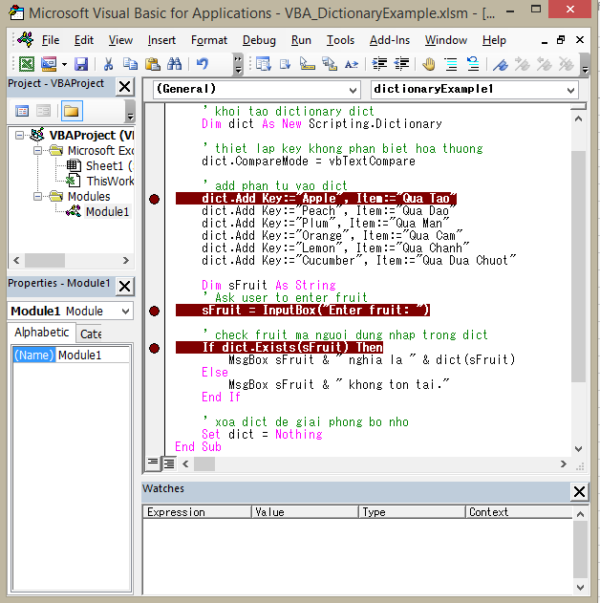The width and height of the screenshot is (600, 603).
Task: Click View Code icon in Project panel
Action: point(22,111)
